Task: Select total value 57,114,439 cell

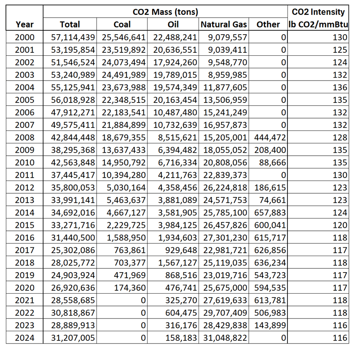Action: [71, 38]
